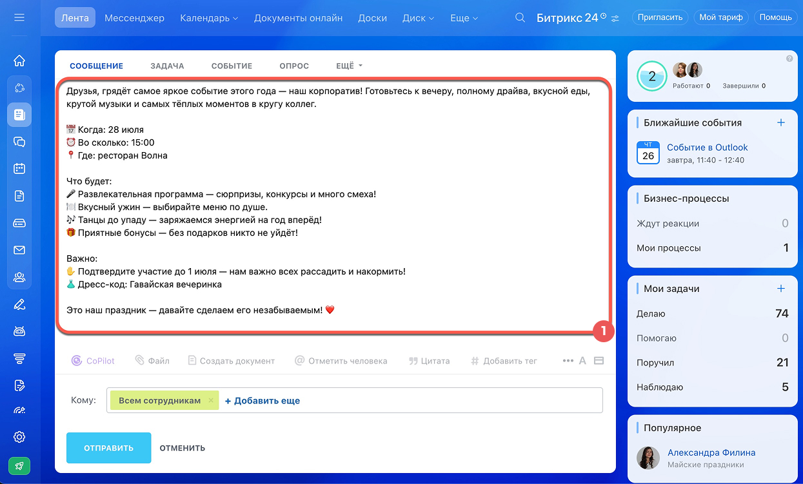803x484 pixels.
Task: Click Отметить человека to mention someone
Action: (x=341, y=361)
